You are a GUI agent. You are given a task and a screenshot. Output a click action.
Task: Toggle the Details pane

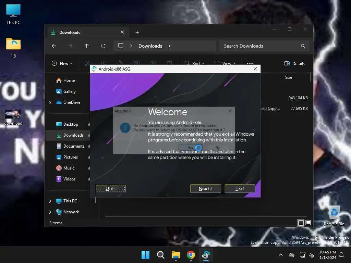(x=294, y=63)
